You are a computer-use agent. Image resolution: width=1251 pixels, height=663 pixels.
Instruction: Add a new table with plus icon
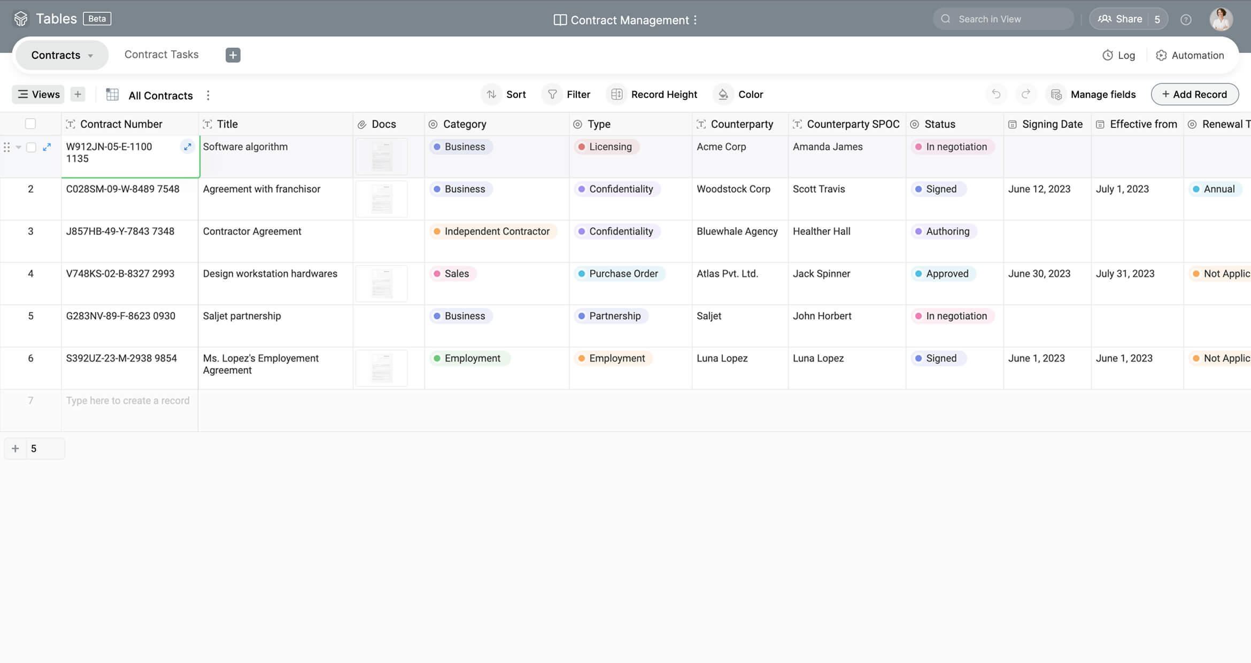coord(233,55)
